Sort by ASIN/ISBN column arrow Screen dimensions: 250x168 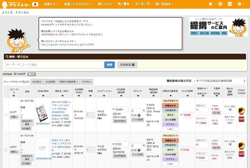coord(43,96)
